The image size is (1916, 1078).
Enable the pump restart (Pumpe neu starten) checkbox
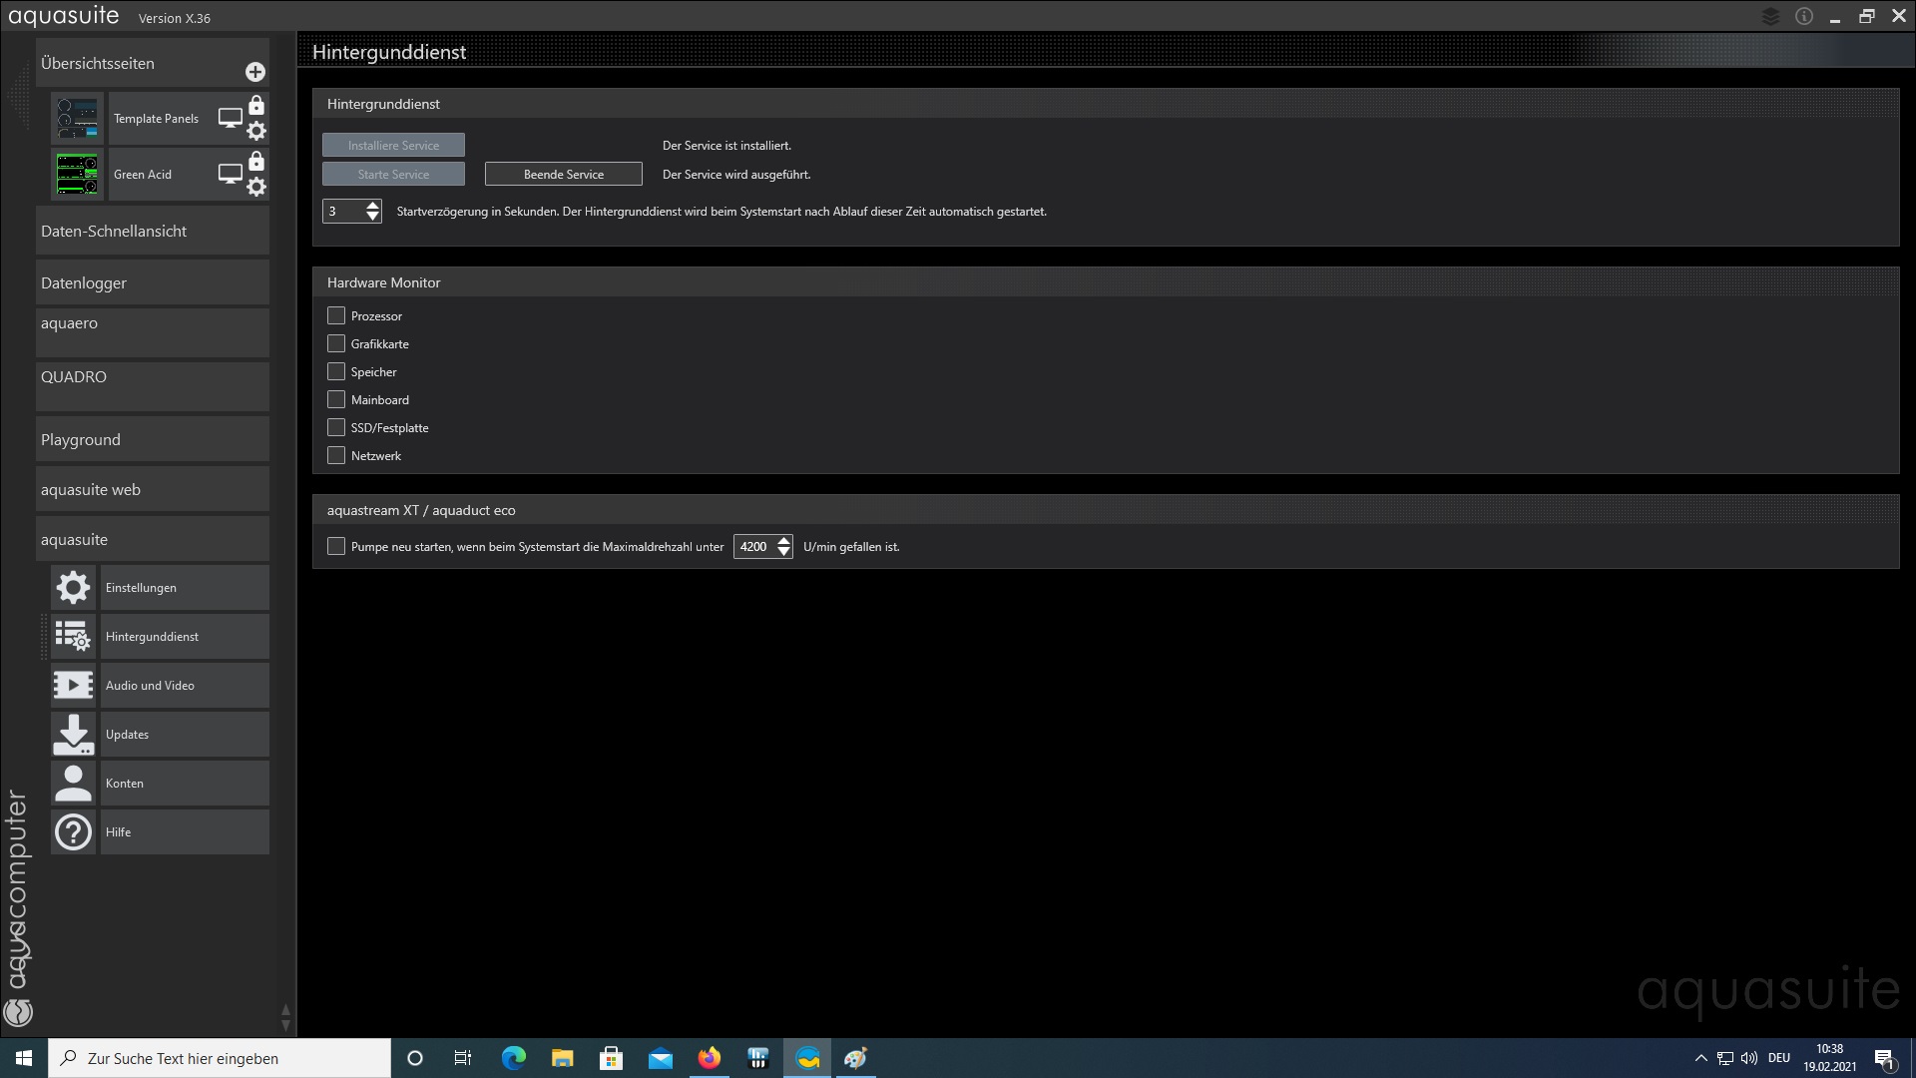point(336,547)
